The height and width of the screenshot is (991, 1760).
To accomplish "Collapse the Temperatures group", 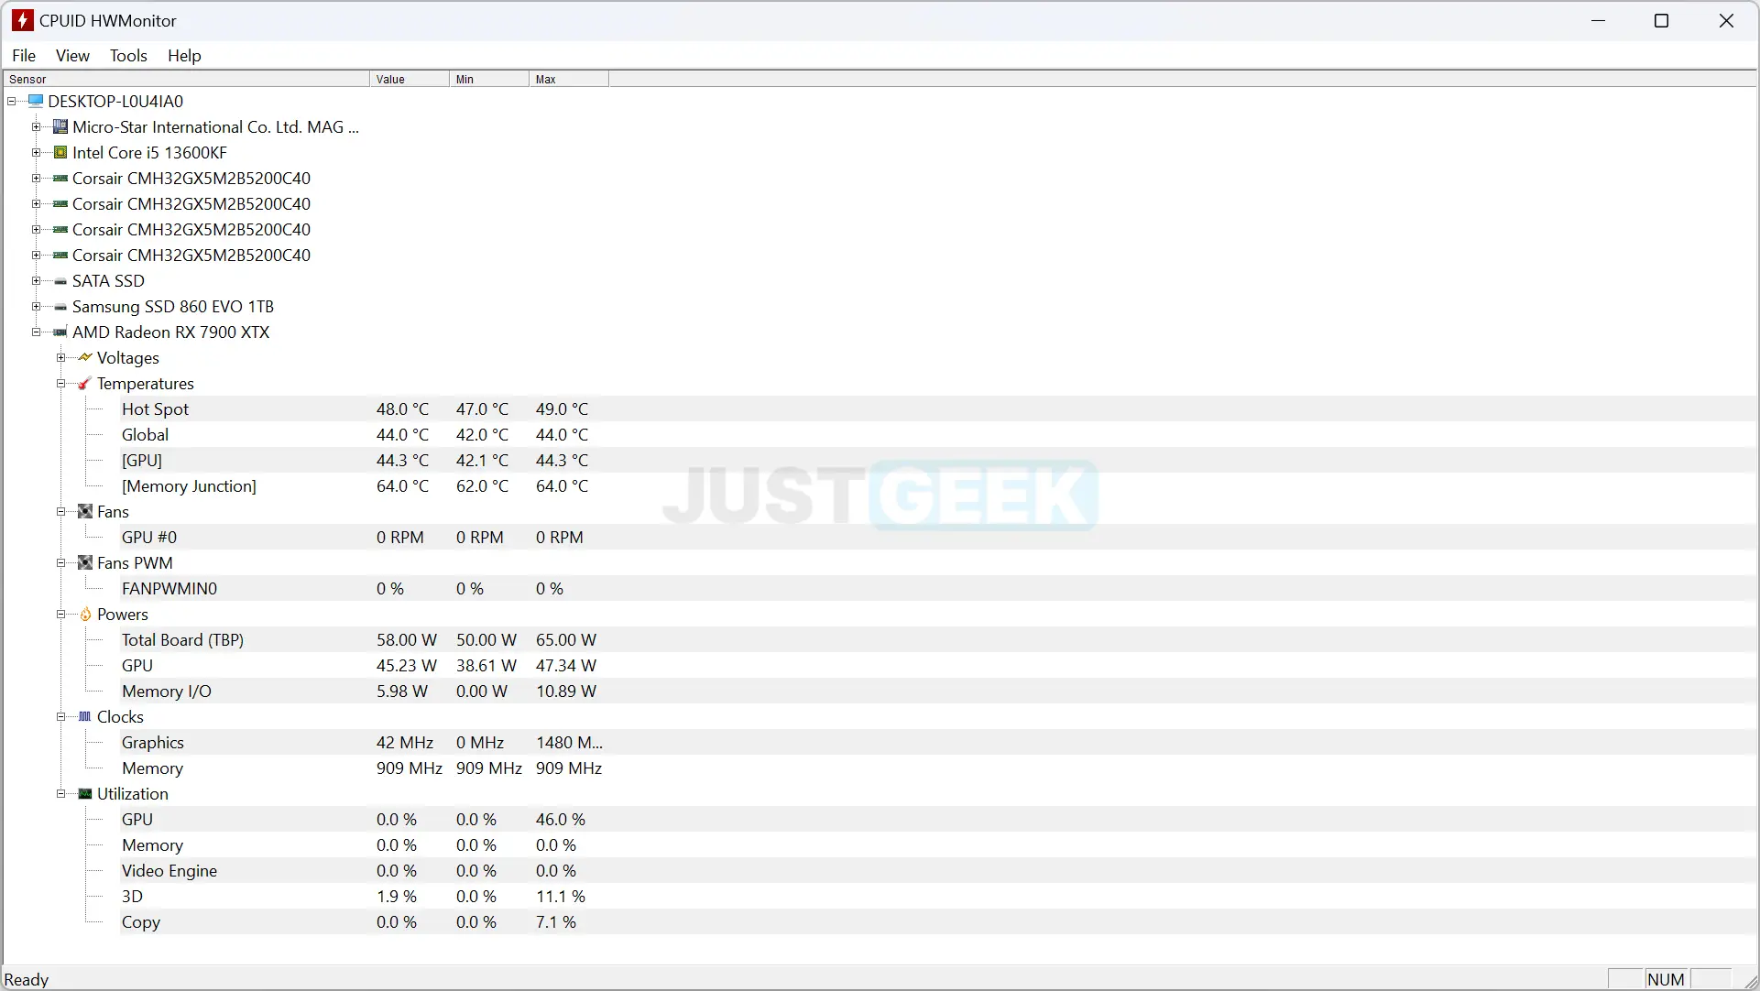I will point(61,384).
